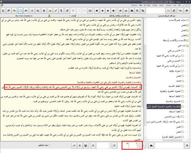Click the categories list icon at toolbar start
The image size is (191, 153).
(x=3, y=11)
